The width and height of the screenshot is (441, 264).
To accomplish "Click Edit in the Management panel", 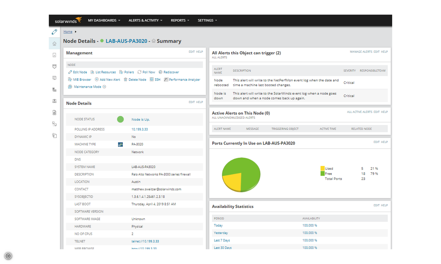I will click(x=192, y=52).
